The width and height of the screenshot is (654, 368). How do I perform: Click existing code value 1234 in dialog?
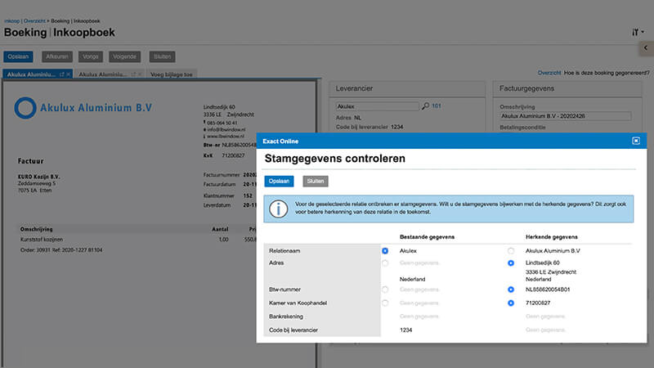point(405,330)
